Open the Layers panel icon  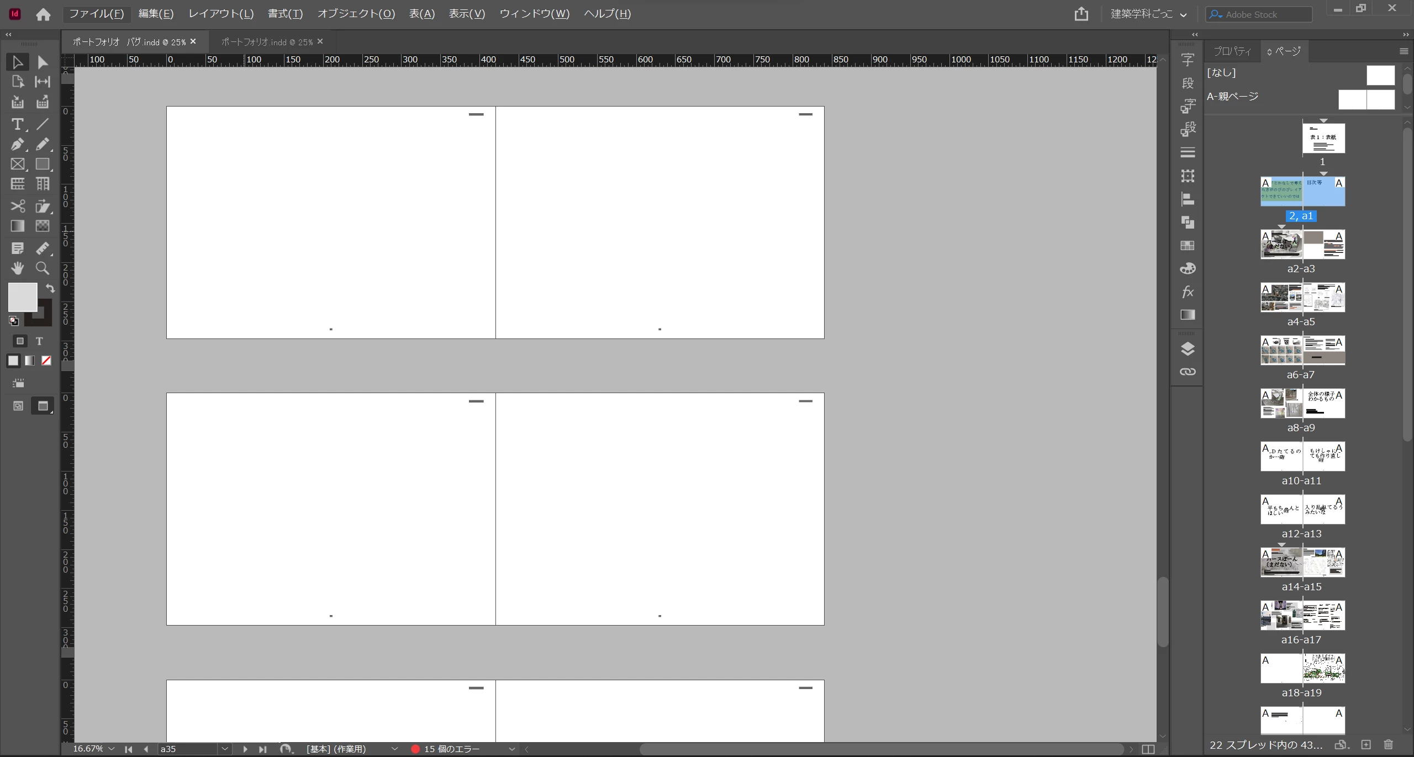coord(1188,349)
